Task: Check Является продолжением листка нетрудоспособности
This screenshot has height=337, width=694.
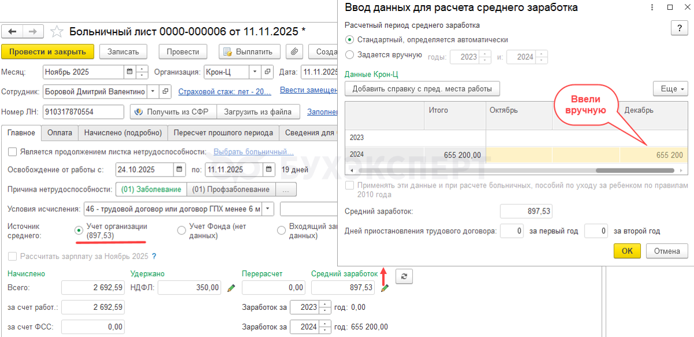Action: pyautogui.click(x=12, y=152)
